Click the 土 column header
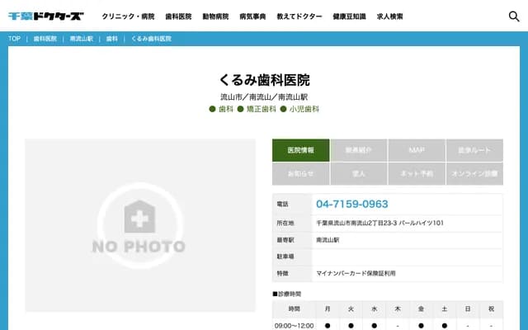Screen dimensions: 528x330 (445, 309)
